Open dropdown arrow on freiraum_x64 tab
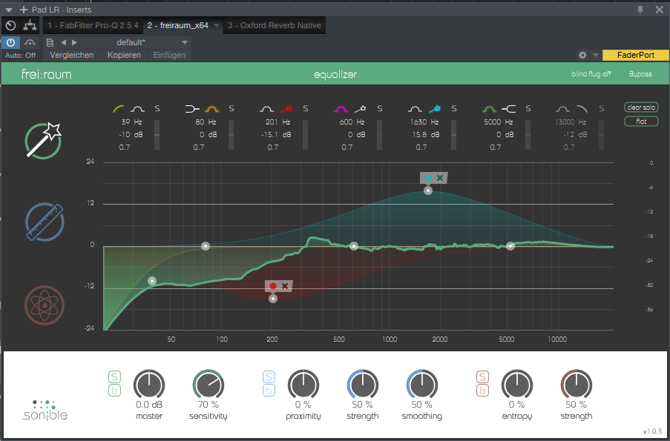This screenshot has width=670, height=441. [x=217, y=26]
